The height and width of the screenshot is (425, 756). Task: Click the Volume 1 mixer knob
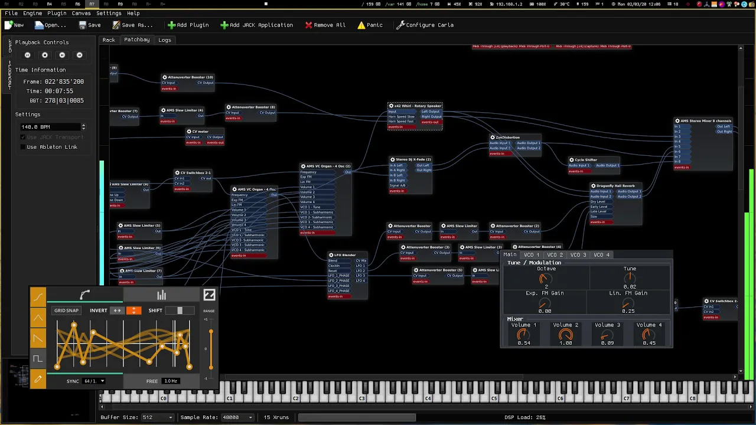(523, 335)
